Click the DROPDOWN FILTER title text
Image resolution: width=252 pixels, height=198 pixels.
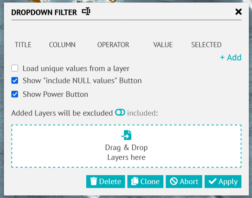point(44,13)
